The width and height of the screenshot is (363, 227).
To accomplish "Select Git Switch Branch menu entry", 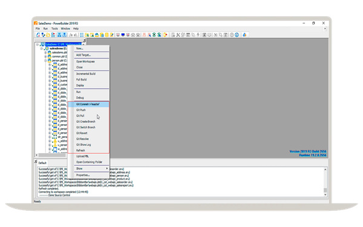I will (x=88, y=127).
